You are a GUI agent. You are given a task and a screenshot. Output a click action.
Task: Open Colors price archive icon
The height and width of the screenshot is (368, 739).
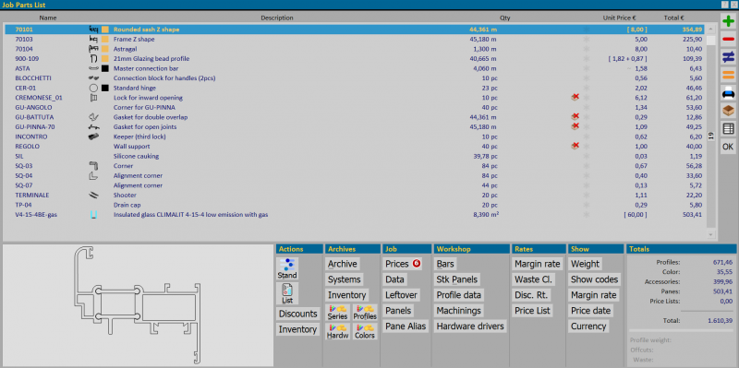tap(365, 331)
